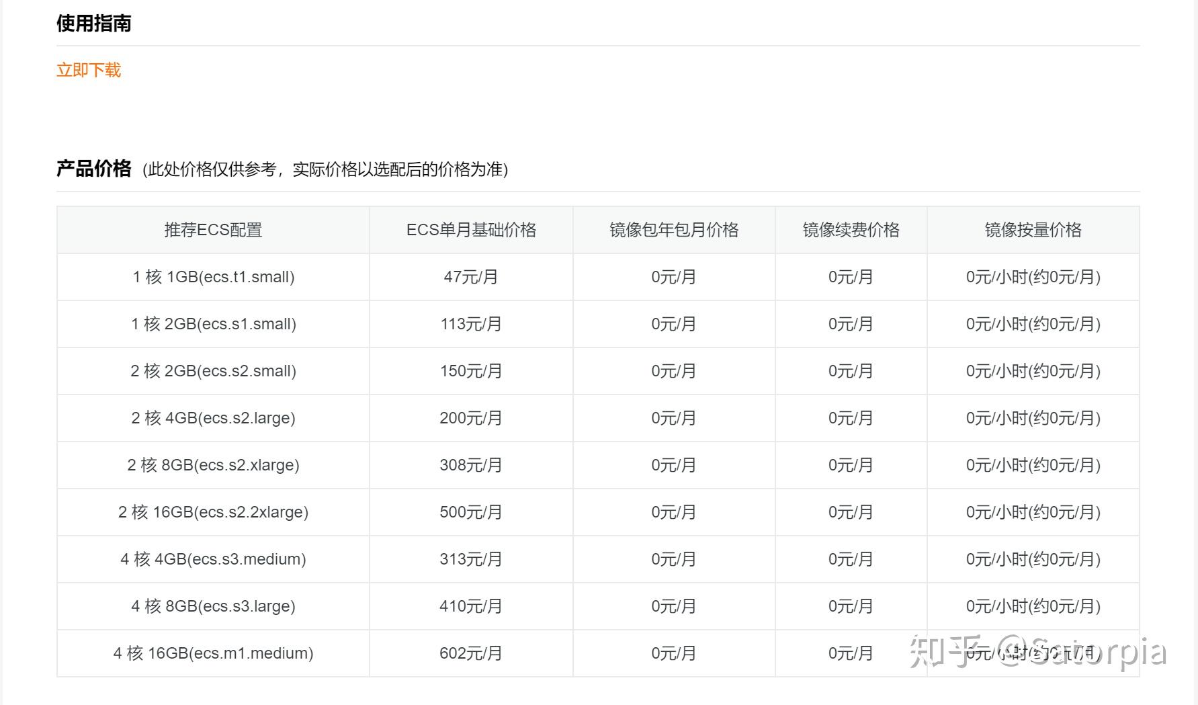Click the 410元/月 price cell

(x=471, y=606)
